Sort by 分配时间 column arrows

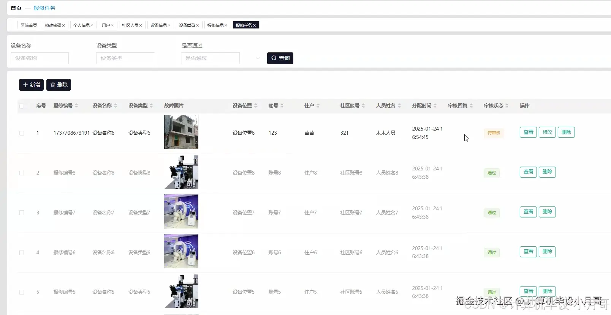[x=435, y=106]
